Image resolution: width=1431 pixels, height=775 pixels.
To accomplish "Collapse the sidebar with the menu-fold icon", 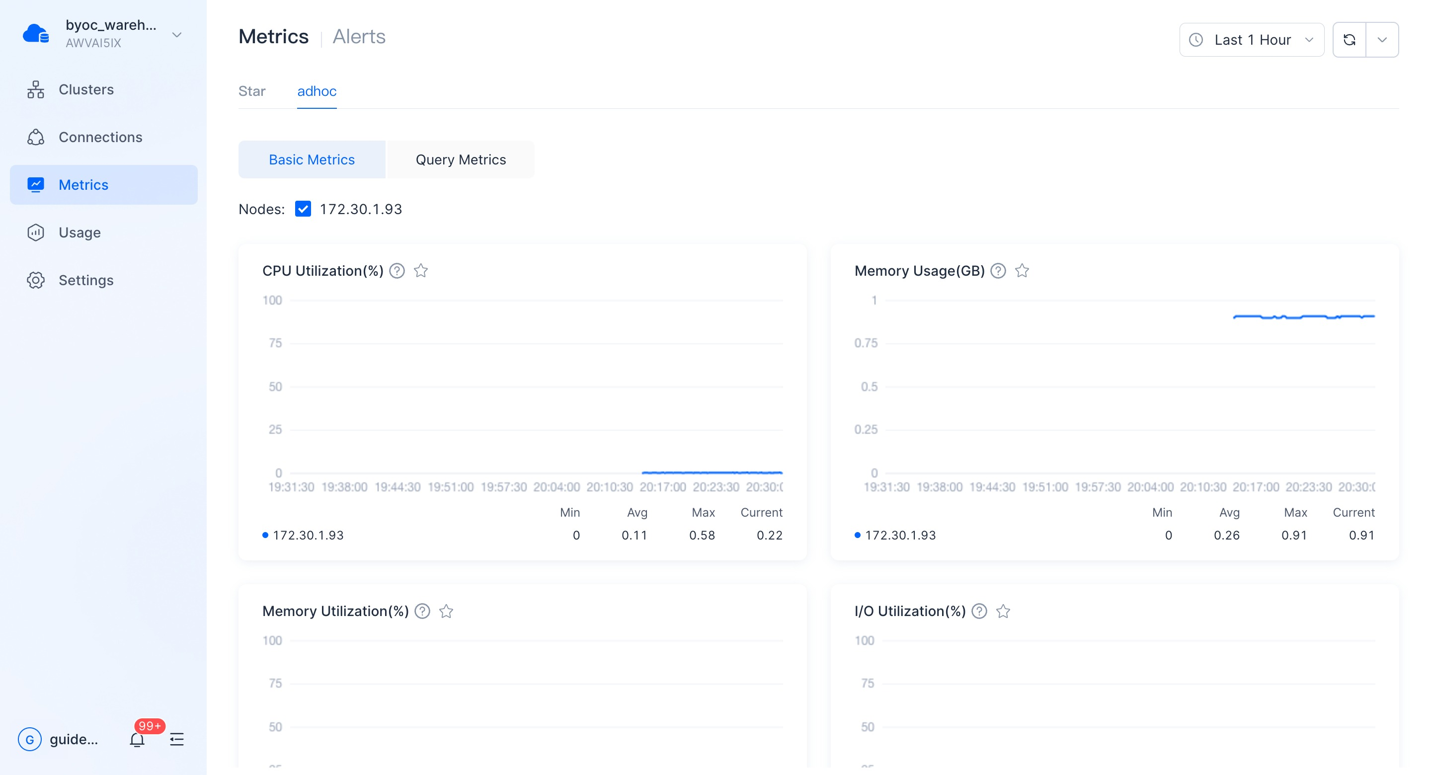I will pos(177,739).
